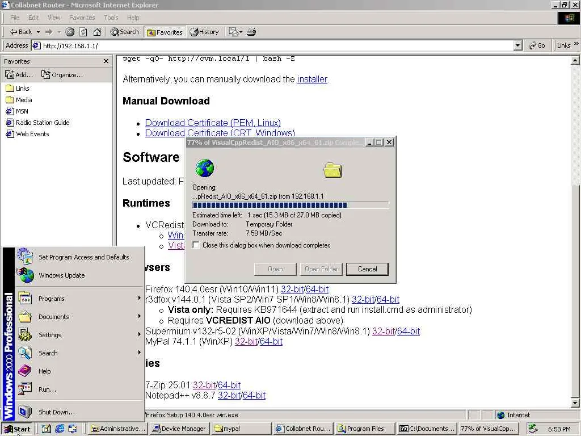
Task: Launch Internet Explorer from Quick Launch
Action: [x=60, y=429]
